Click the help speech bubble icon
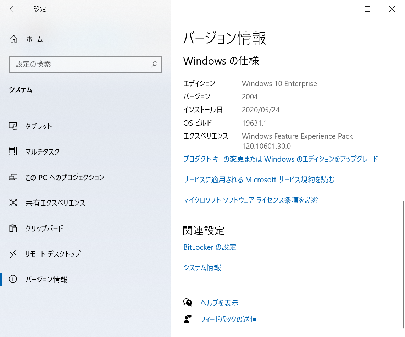The image size is (405, 337). pos(188,302)
